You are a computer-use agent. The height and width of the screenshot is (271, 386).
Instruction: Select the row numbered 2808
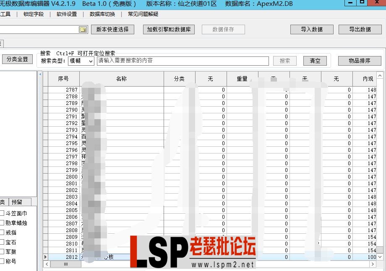(x=210, y=230)
